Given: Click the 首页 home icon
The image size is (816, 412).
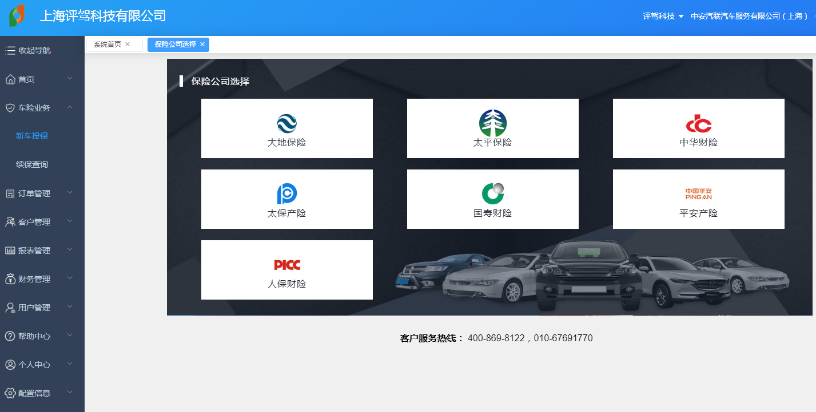Looking at the screenshot, I should [x=10, y=79].
